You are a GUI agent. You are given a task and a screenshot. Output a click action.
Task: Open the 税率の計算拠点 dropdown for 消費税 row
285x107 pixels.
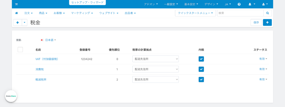click(155, 69)
